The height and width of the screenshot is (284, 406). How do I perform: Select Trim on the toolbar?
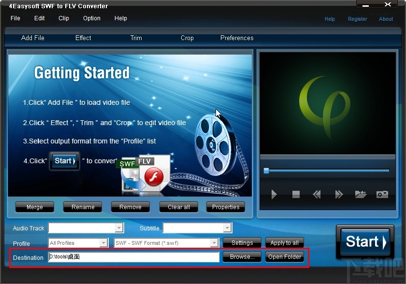[136, 38]
